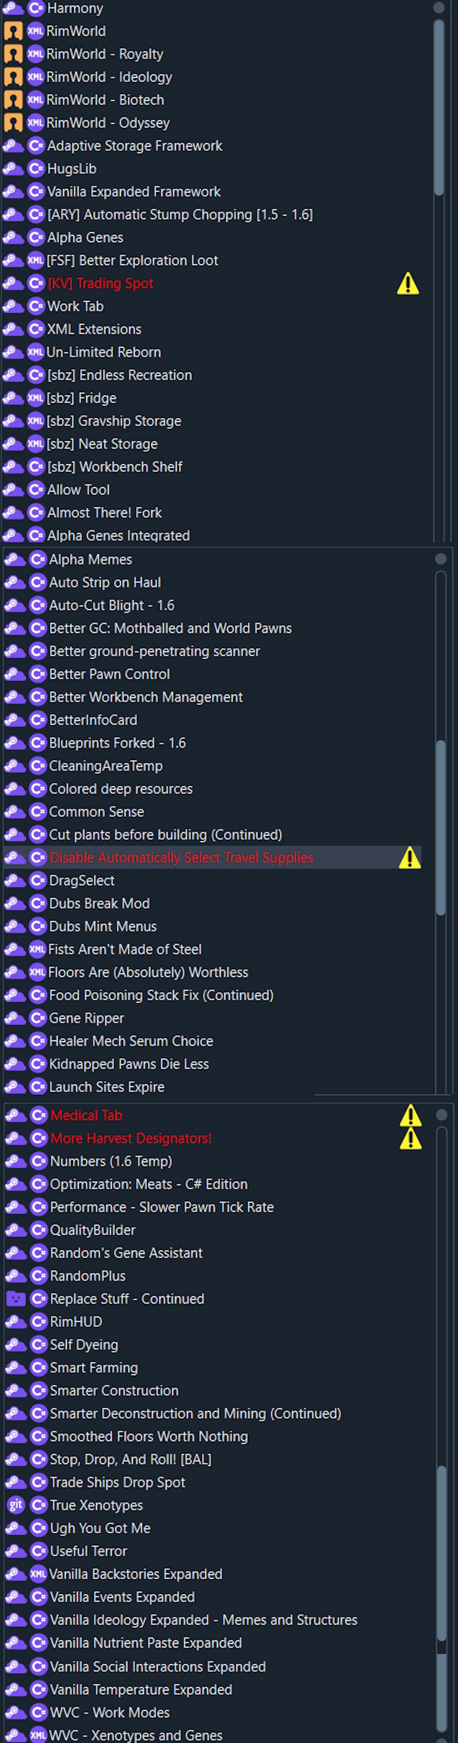The image size is (458, 1743).
Task: Select the Common Sense mod entry
Action: coord(97,812)
